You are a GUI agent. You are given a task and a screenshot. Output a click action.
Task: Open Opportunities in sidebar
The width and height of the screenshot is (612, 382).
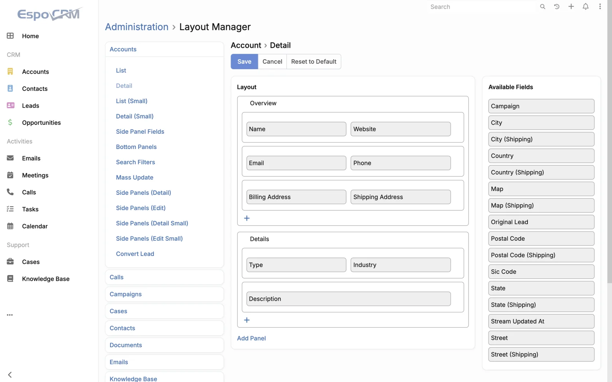tap(41, 123)
